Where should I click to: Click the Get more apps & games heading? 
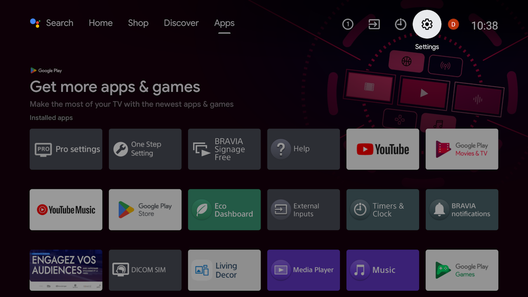(x=115, y=87)
